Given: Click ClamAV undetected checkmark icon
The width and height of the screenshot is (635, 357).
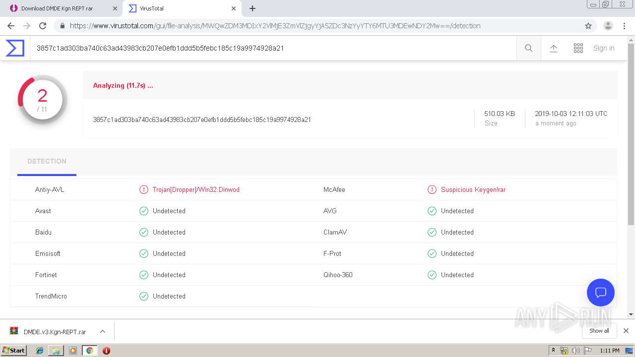Looking at the screenshot, I should 432,233.
